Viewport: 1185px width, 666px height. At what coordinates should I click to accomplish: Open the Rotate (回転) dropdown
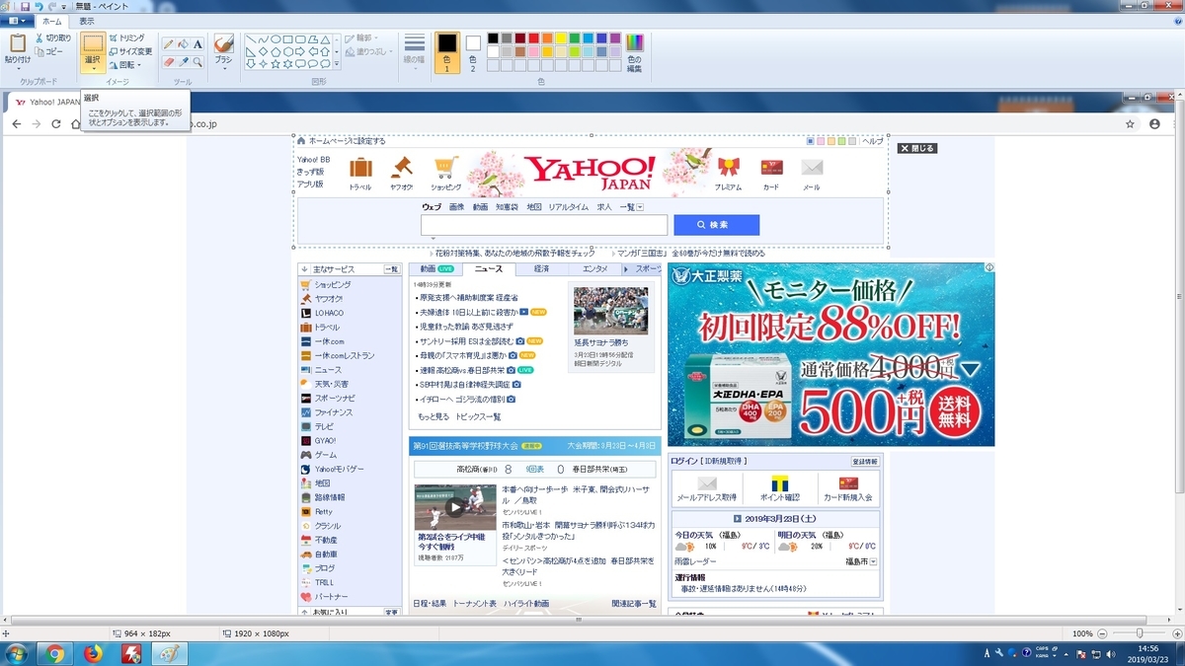(125, 65)
